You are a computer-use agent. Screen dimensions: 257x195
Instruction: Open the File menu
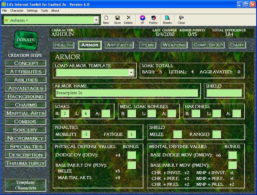tap(4, 11)
